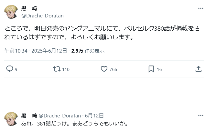Click the @Drache_Doratan handle under the main name
This screenshot has width=205, height=130.
coord(42,15)
